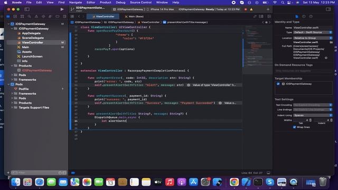Toggle the navigator sidebar icon
Screen dimensions: 338x190
click(27, 9)
